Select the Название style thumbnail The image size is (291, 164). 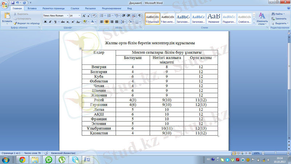click(214, 18)
